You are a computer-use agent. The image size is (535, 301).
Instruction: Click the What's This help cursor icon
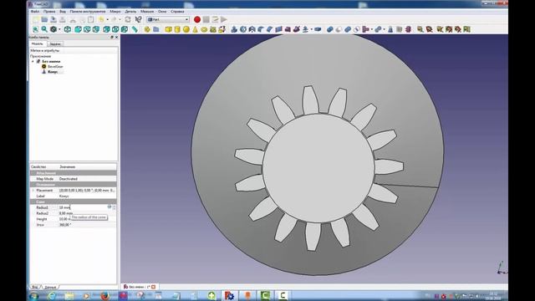pyautogui.click(x=138, y=19)
